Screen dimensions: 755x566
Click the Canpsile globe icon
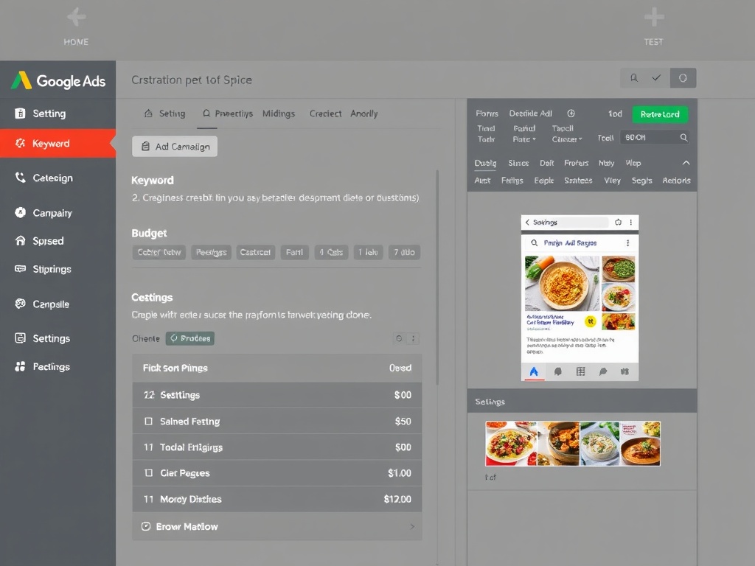pos(19,304)
